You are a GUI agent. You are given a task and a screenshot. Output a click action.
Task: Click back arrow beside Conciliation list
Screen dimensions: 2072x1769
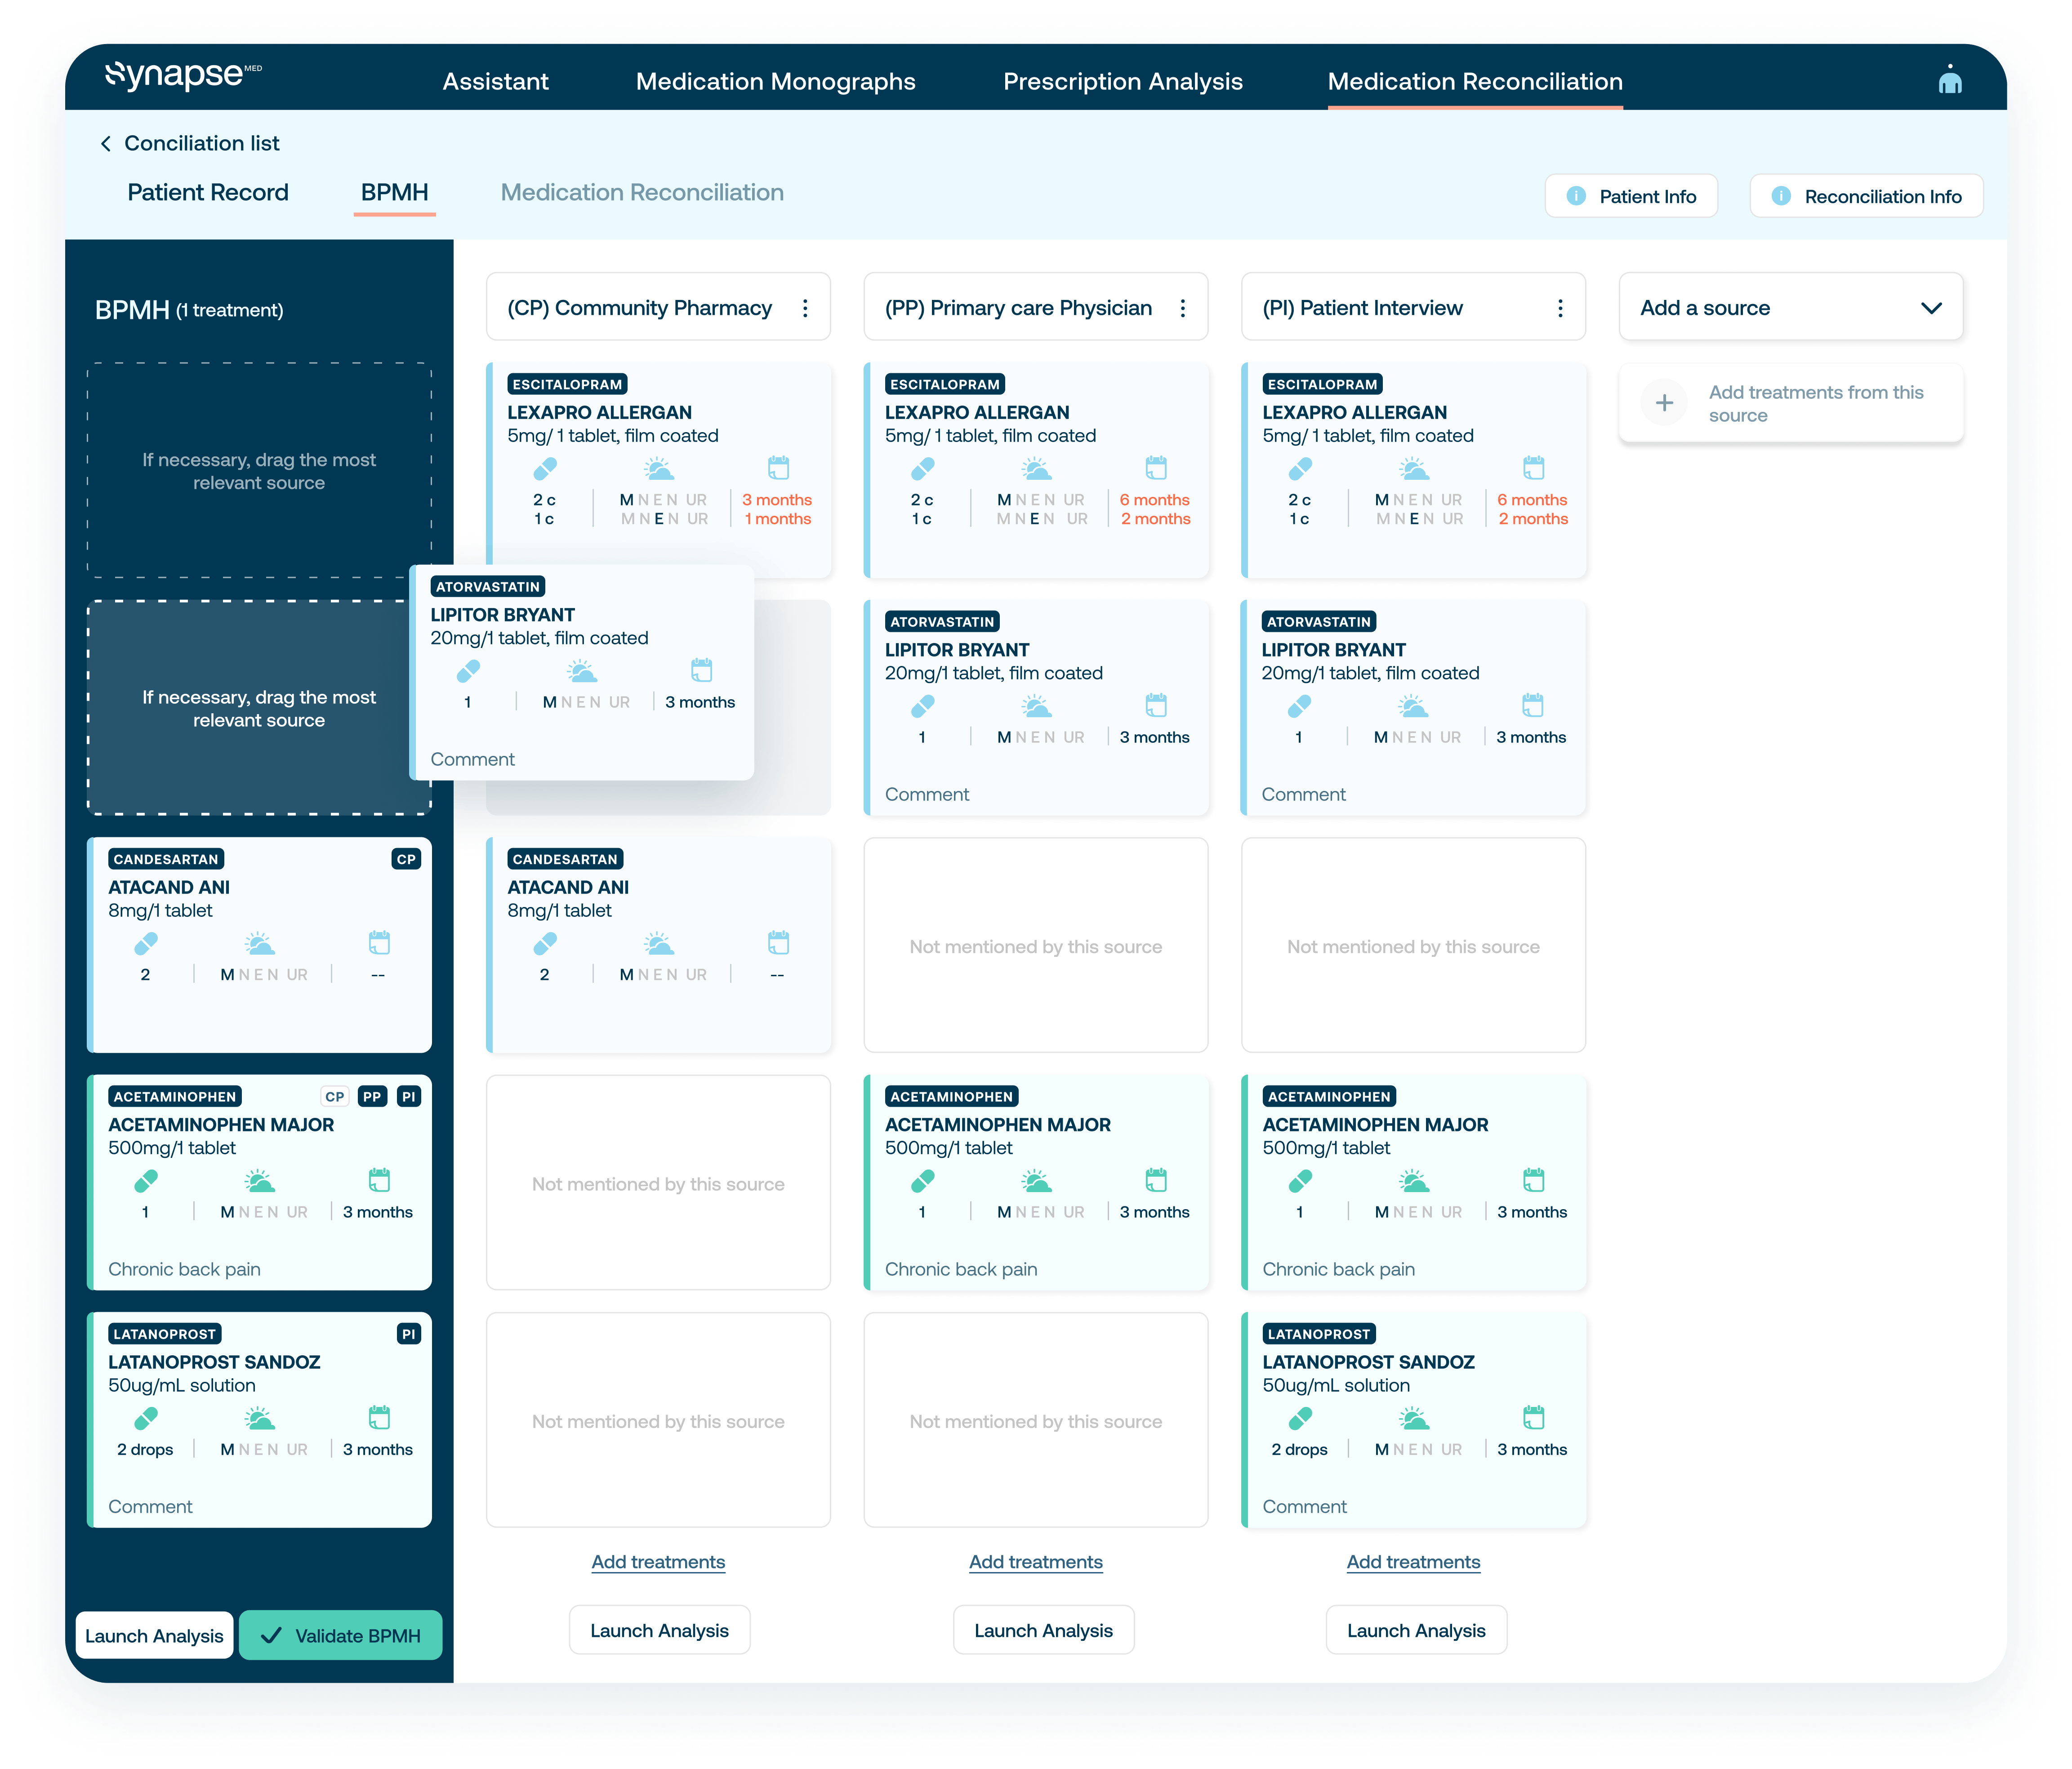[x=106, y=144]
